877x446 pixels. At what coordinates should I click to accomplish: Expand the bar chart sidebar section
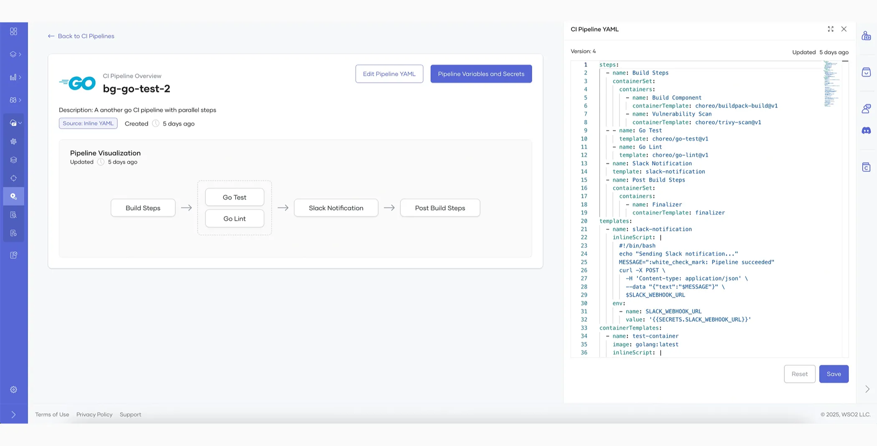click(15, 77)
